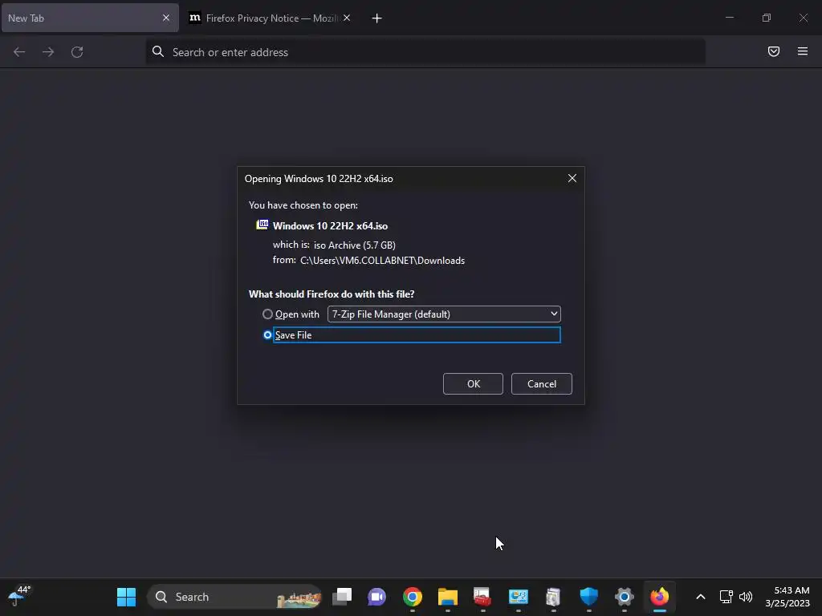Viewport: 822px width, 616px height.
Task: Open the Control Panel icon on taskbar
Action: pyautogui.click(x=518, y=597)
